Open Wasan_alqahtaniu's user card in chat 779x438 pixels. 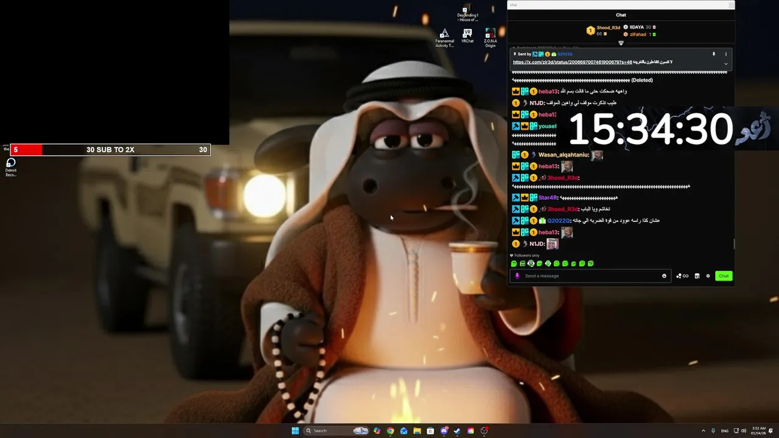click(564, 155)
